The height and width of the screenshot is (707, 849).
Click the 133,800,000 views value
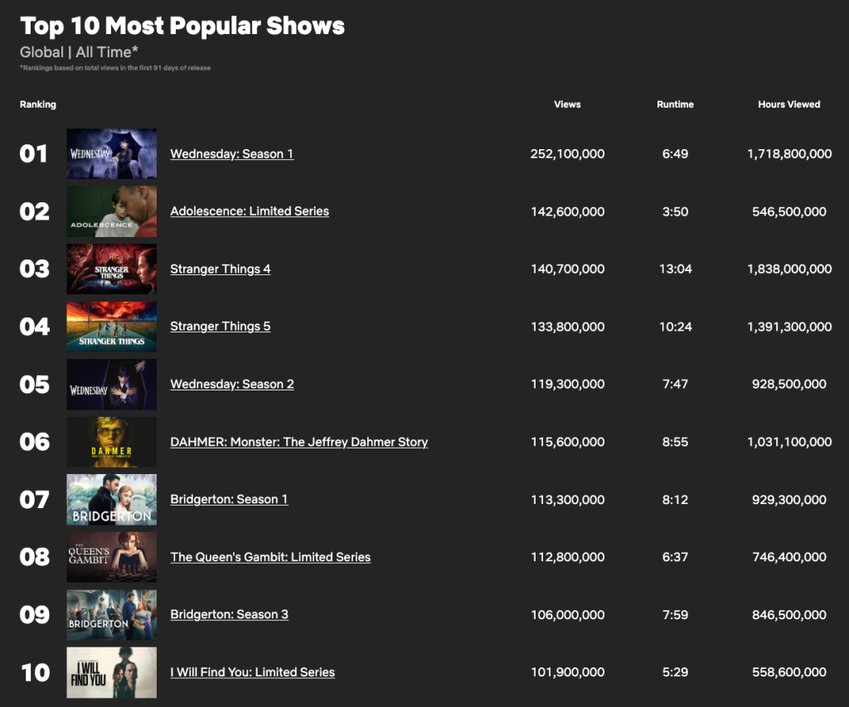tap(567, 327)
